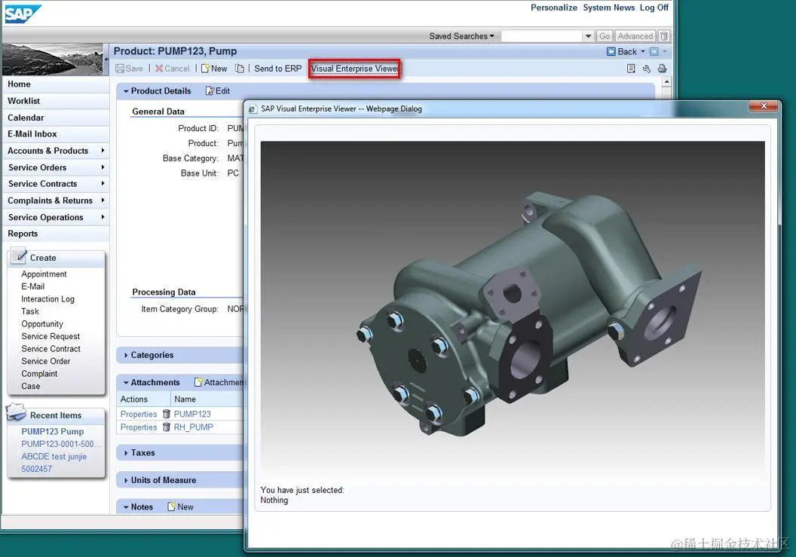Click the scroll up arrow of product page
Viewport: 796px width, 557px height.
click(666, 82)
